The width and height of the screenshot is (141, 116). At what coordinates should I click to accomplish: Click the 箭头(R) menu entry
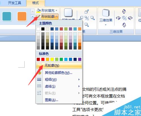pyautogui.click(x=59, y=93)
